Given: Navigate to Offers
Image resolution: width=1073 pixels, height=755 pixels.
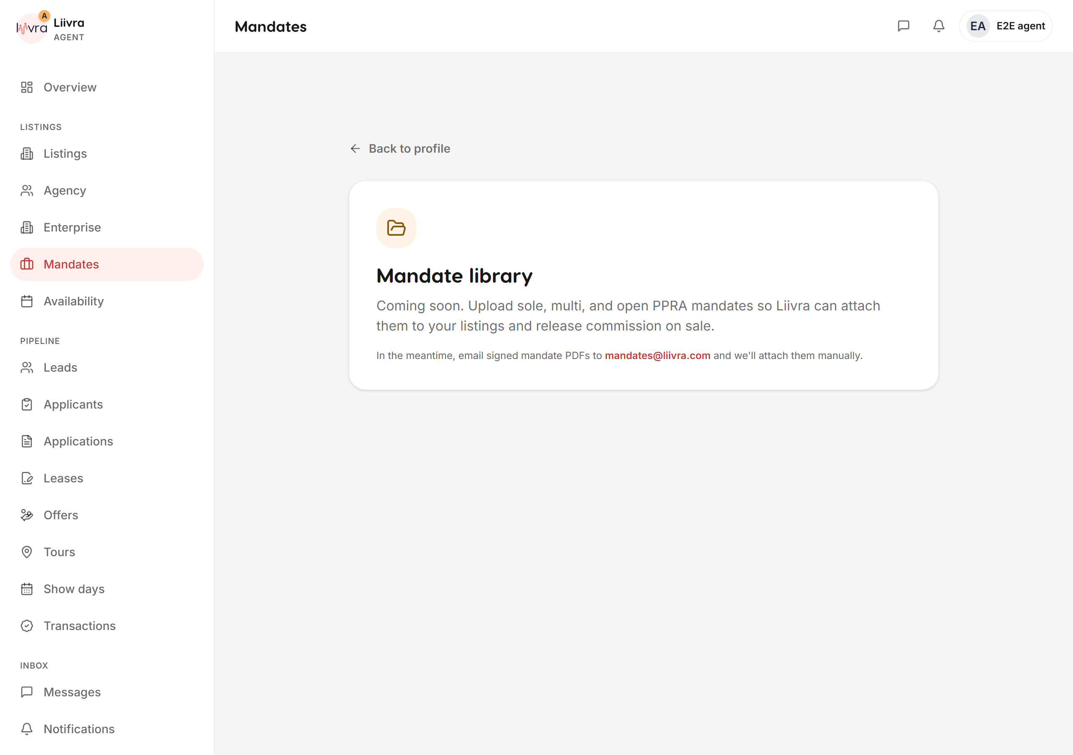Looking at the screenshot, I should [107, 515].
